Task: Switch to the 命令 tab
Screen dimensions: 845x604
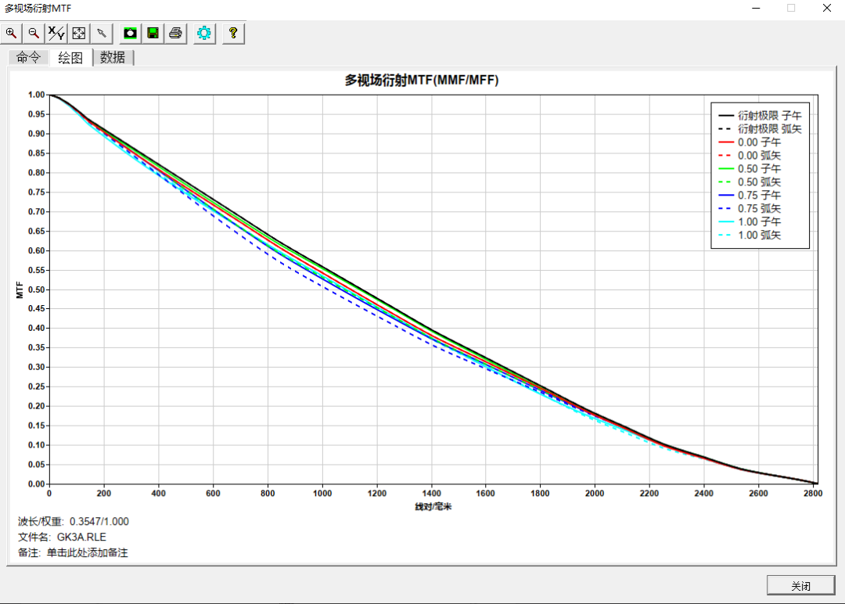Action: coord(29,57)
